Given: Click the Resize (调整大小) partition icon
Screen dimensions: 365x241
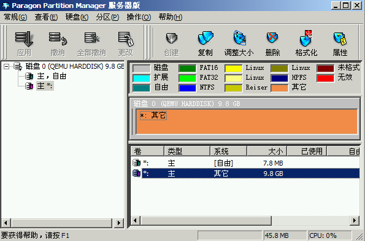Looking at the screenshot, I should click(x=239, y=37).
